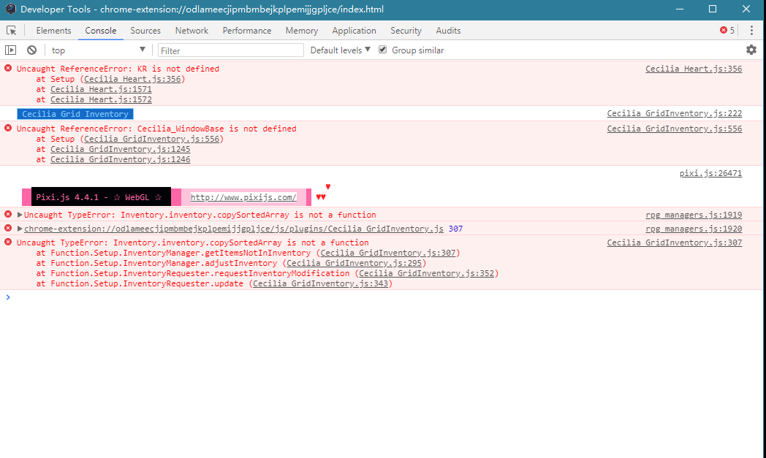Image resolution: width=766 pixels, height=458 pixels.
Task: Open the Cecilia_GridInventory.js:1246 stack link
Action: [x=120, y=160]
